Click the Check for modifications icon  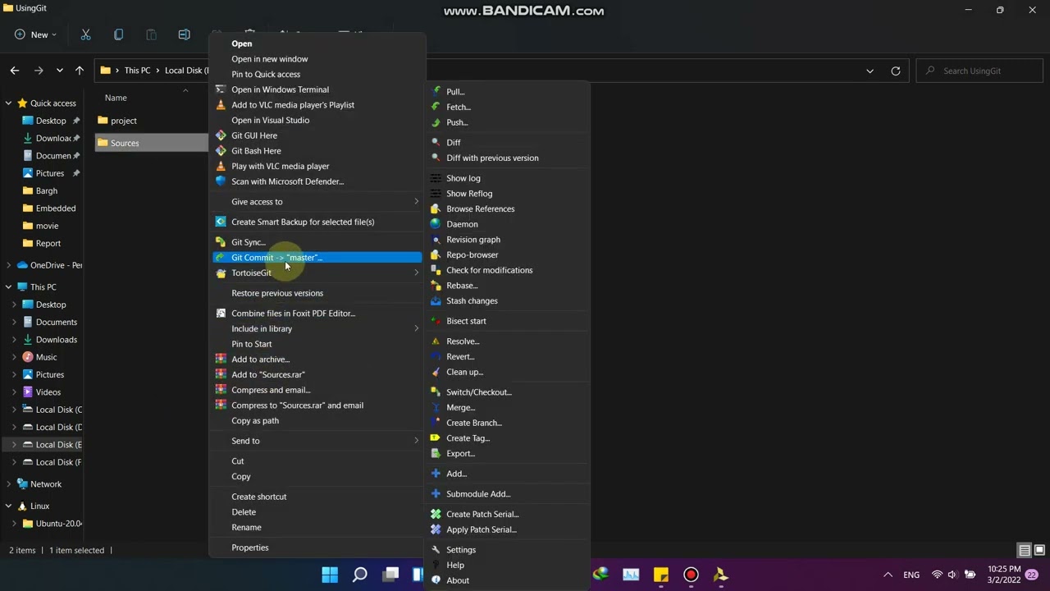pos(436,270)
